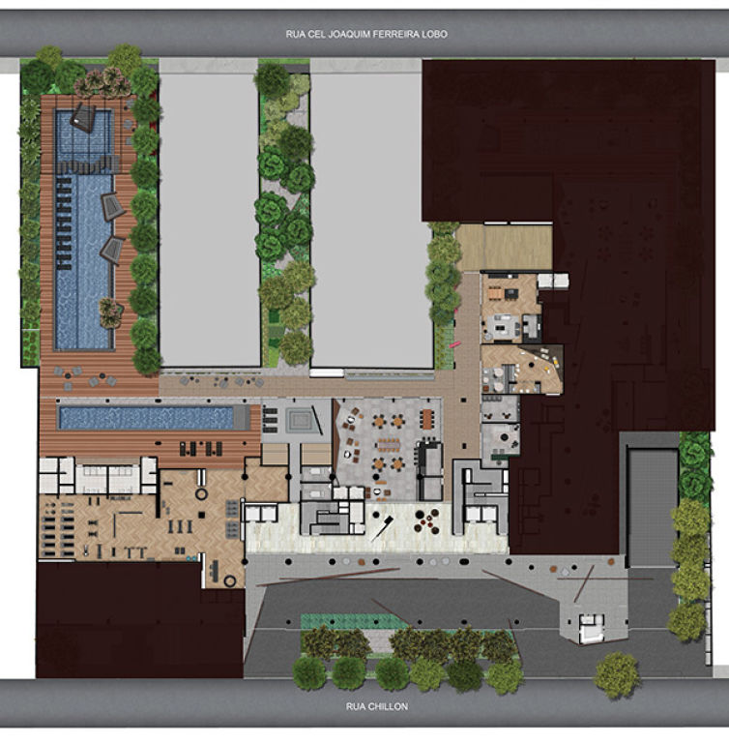Select the left grey tower footprint
The height and width of the screenshot is (743, 729).
211,213
